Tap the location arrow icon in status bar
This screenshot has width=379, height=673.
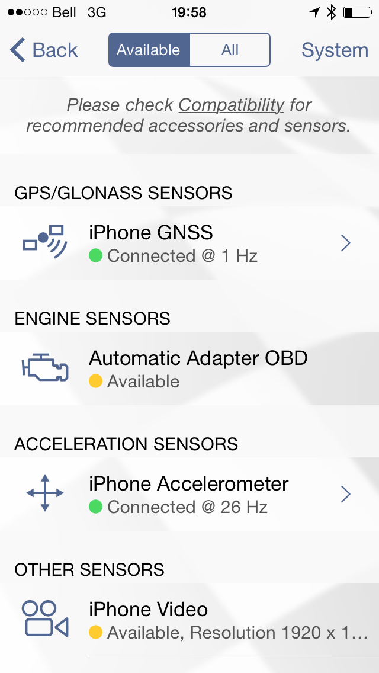point(315,12)
